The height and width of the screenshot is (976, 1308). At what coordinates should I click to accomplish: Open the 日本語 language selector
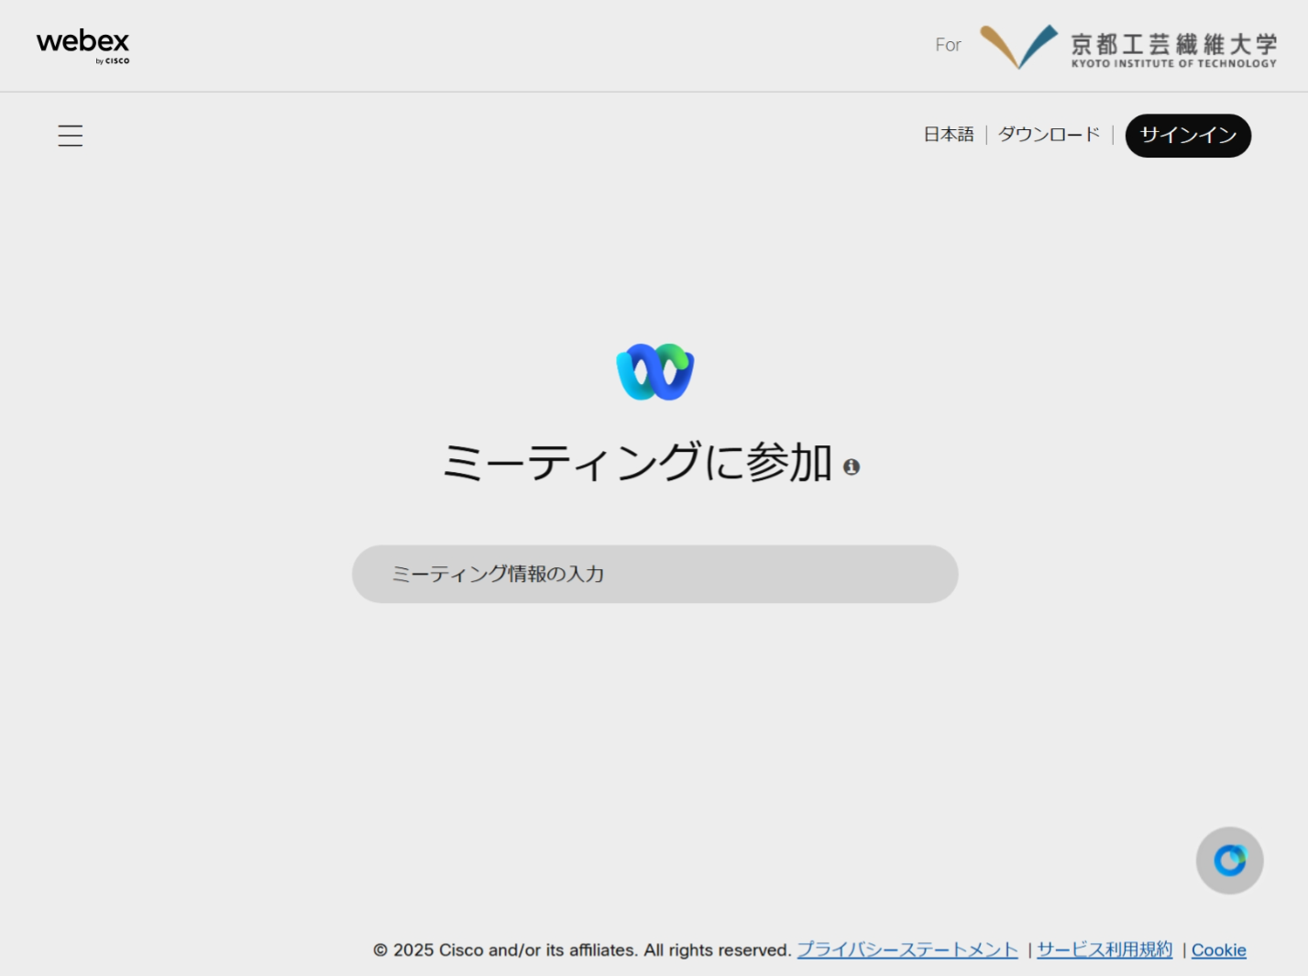click(949, 135)
